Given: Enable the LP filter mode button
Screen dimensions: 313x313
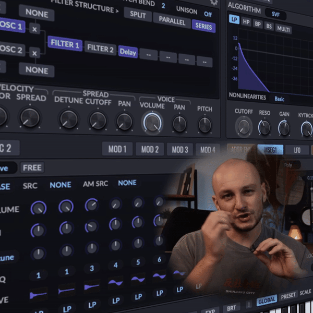Looking at the screenshot, I should [234, 19].
